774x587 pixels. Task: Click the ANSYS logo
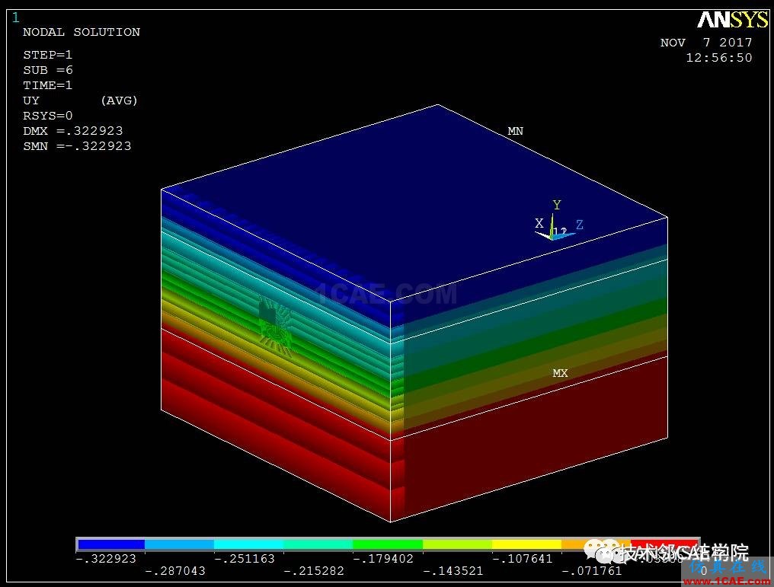point(733,20)
